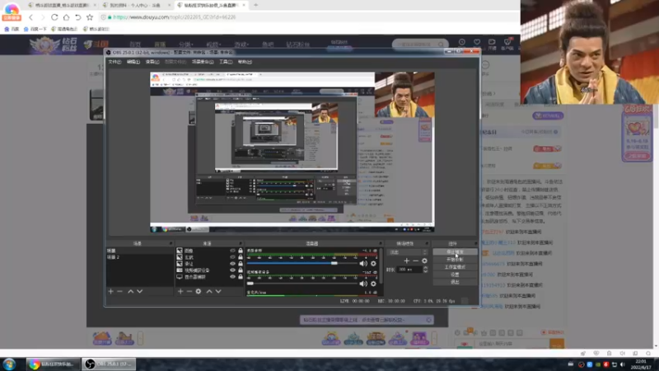Move the source up in the Sources panel

(209, 291)
